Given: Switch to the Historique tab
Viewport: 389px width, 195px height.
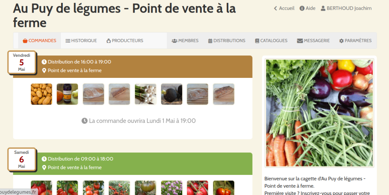Looking at the screenshot, I should coord(81,41).
